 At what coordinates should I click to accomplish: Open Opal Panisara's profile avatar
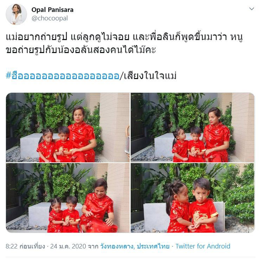point(16,14)
